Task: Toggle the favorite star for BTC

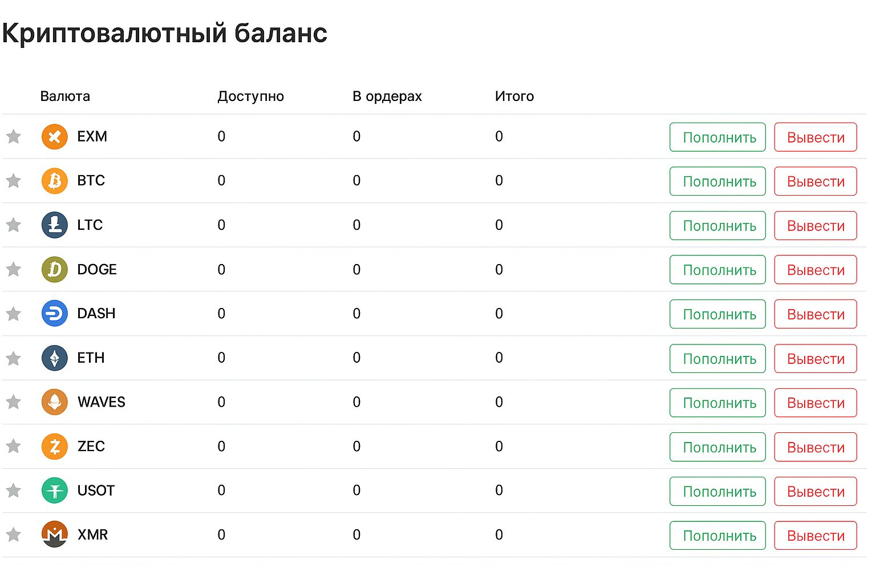Action: coord(13,181)
